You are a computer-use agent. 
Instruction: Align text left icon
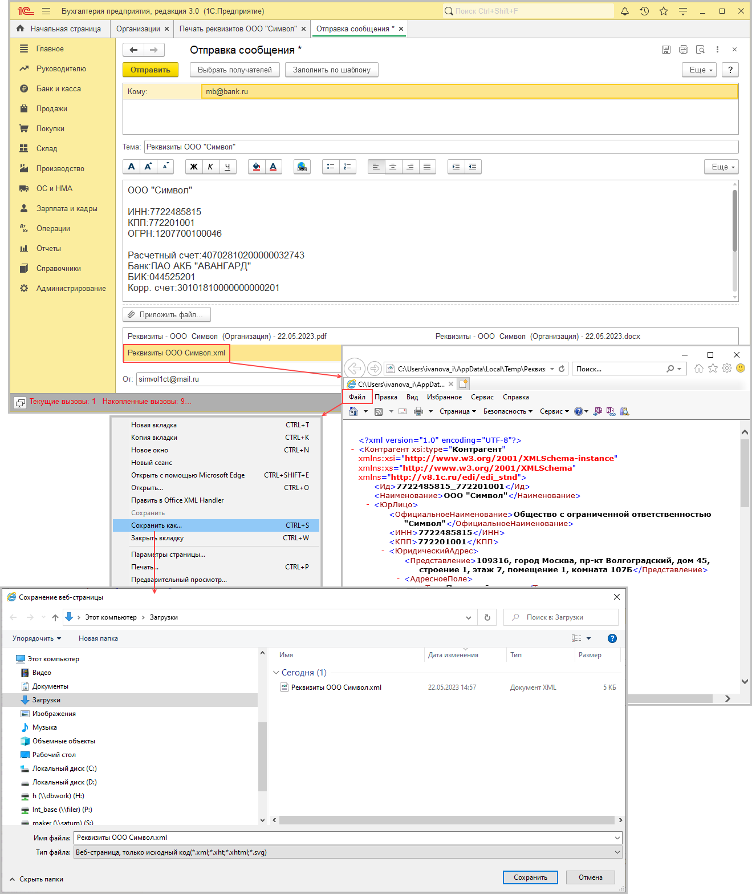pyautogui.click(x=376, y=167)
